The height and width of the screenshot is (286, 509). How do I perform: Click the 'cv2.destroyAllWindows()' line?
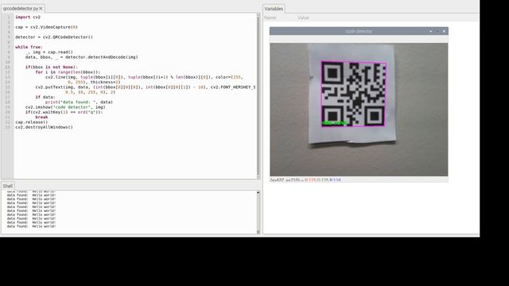(45, 127)
